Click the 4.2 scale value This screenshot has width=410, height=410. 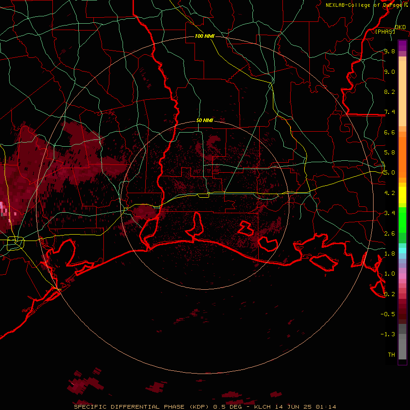click(389, 193)
